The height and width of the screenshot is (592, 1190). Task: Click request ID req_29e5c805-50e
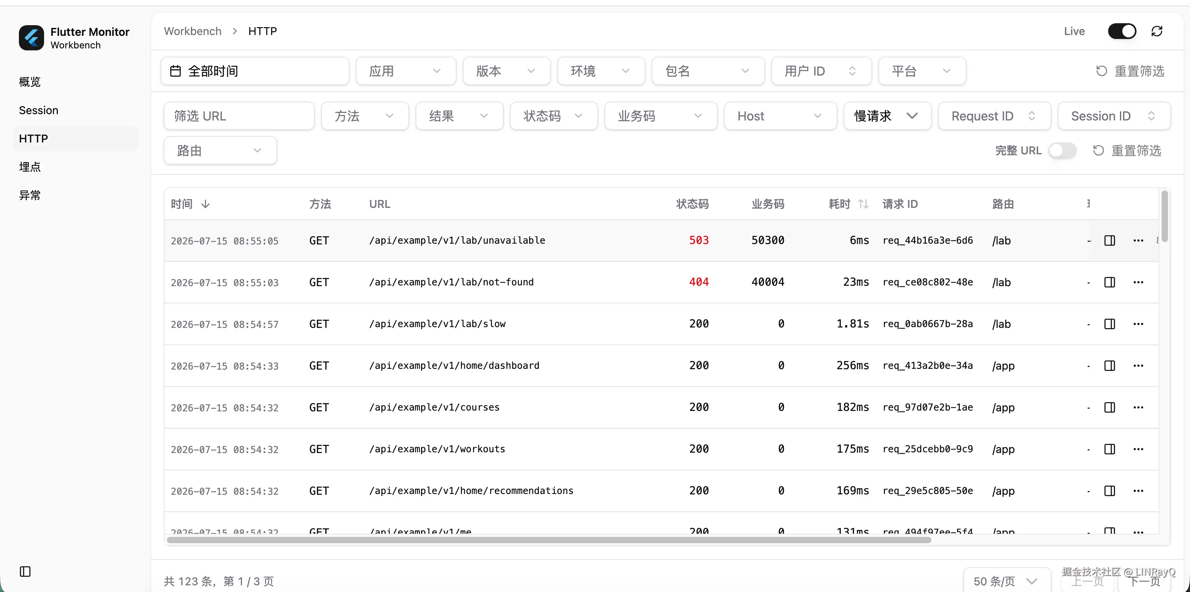928,491
